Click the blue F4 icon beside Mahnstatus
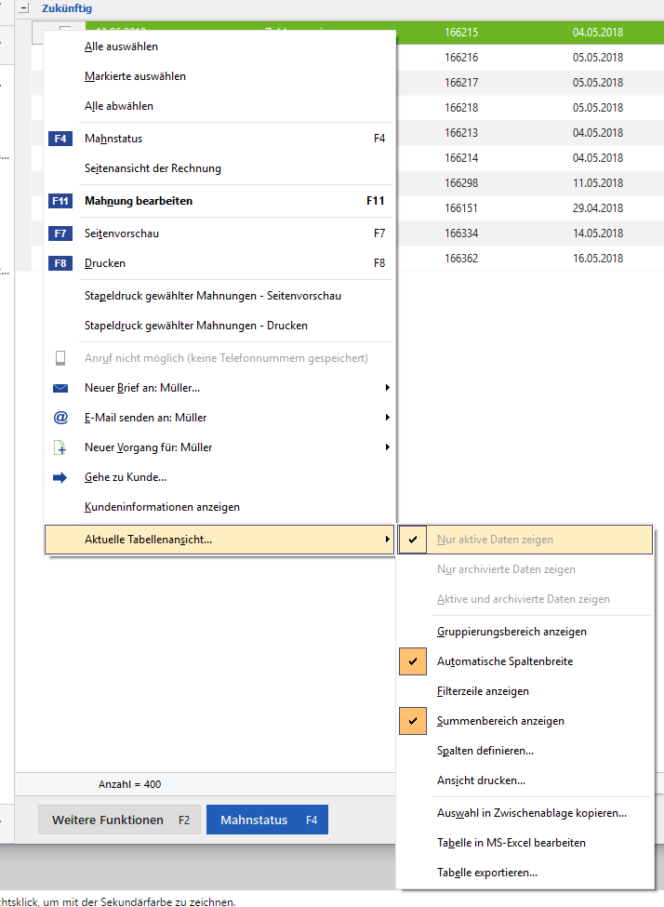The width and height of the screenshot is (664, 907). [x=60, y=139]
